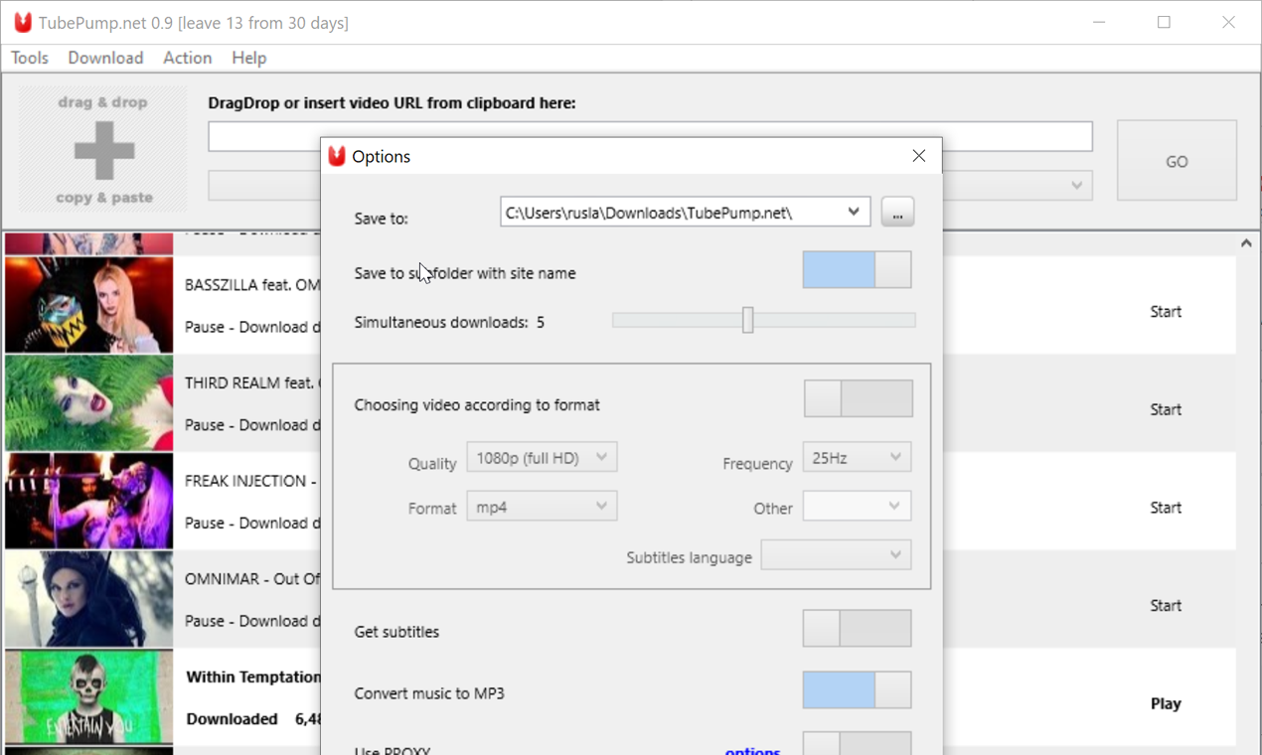Screen dimensions: 1262x755
Task: Close the Options dialog
Action: (x=918, y=156)
